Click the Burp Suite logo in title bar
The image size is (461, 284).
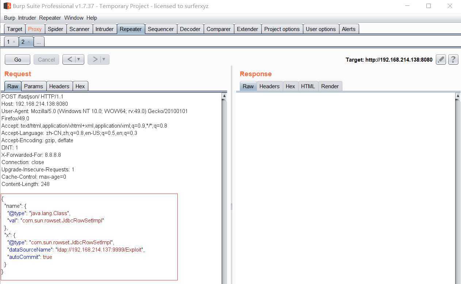7,6
